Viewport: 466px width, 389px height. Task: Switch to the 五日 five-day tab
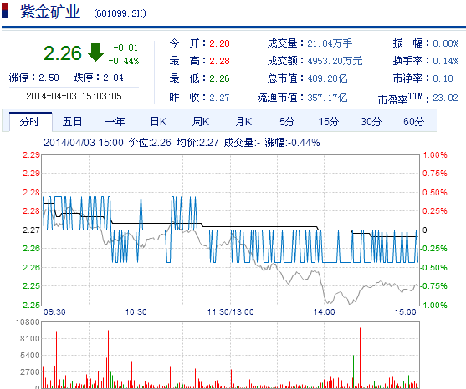72,122
